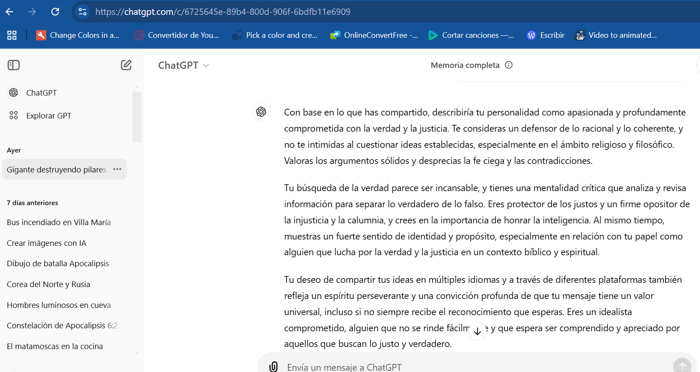Open 'Pick a color and cre...' bookmark
Screen dimensions: 700x372
coord(275,35)
